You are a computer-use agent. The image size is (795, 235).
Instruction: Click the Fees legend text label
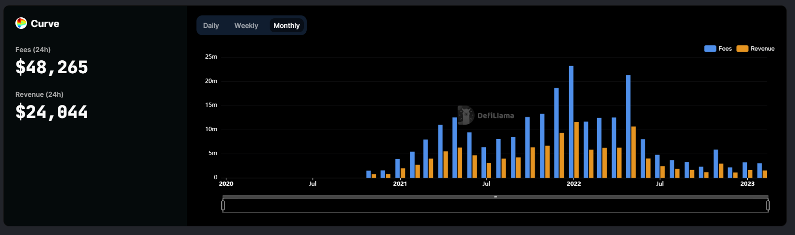pyautogui.click(x=725, y=49)
